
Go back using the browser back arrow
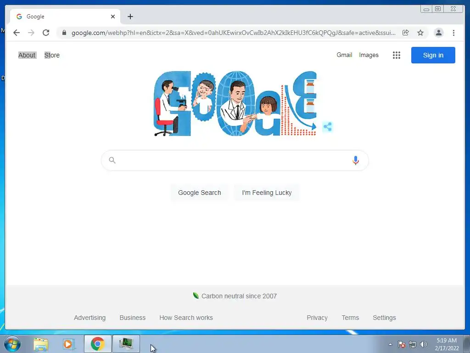tap(17, 33)
